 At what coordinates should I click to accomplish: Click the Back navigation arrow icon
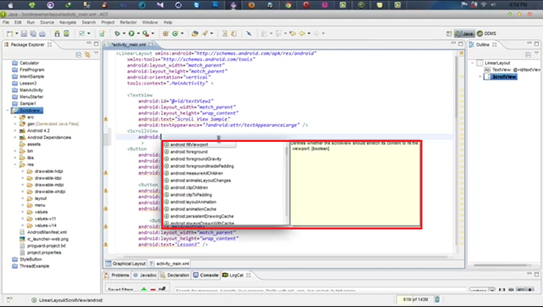(302, 34)
